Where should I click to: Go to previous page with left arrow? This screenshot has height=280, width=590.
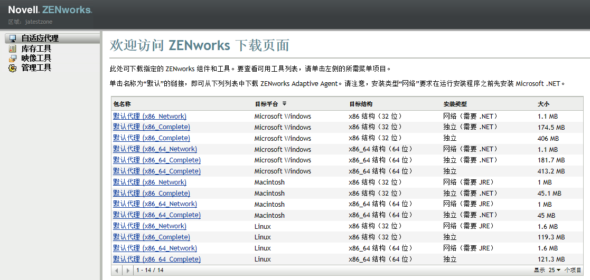(x=118, y=270)
